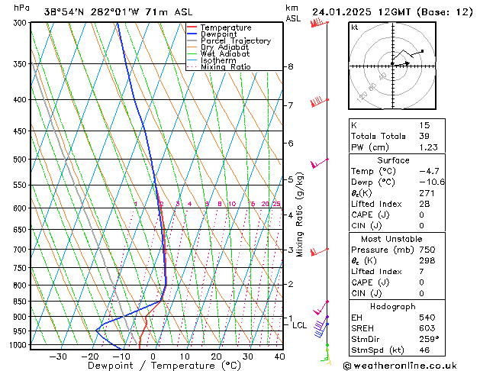Click the wind barb at 700 hPa

point(319,252)
